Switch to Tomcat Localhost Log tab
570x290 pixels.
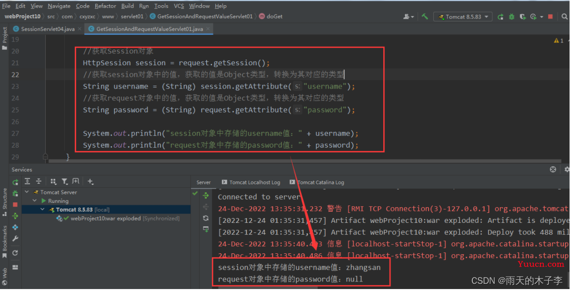click(x=251, y=182)
